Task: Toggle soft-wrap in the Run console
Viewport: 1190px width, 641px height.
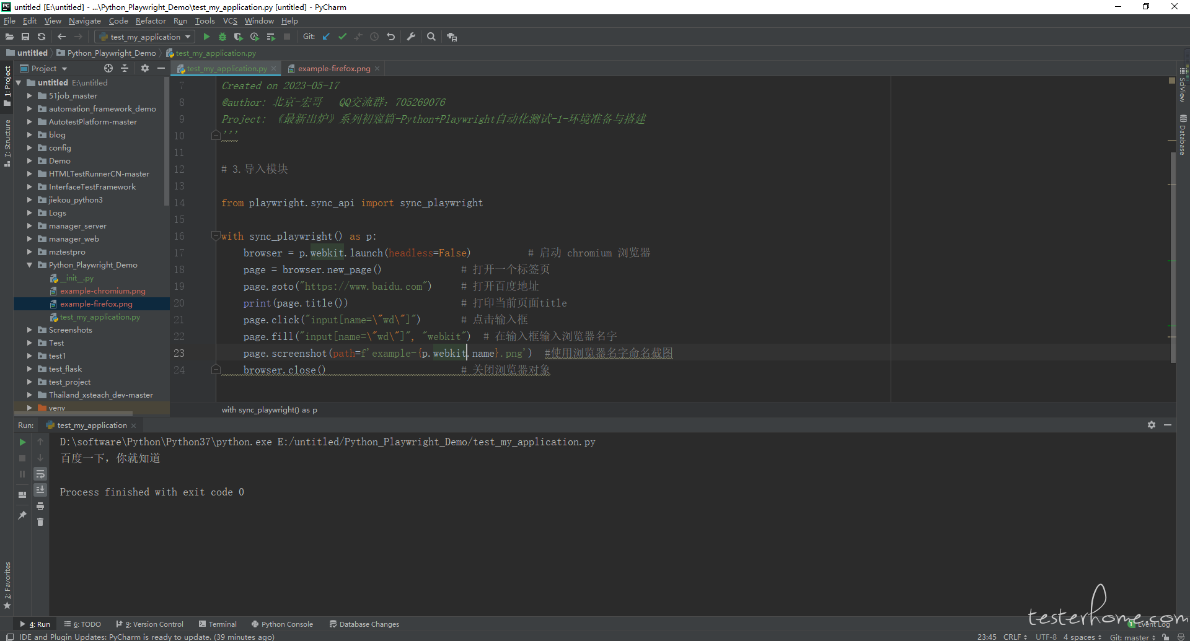Action: [x=40, y=474]
